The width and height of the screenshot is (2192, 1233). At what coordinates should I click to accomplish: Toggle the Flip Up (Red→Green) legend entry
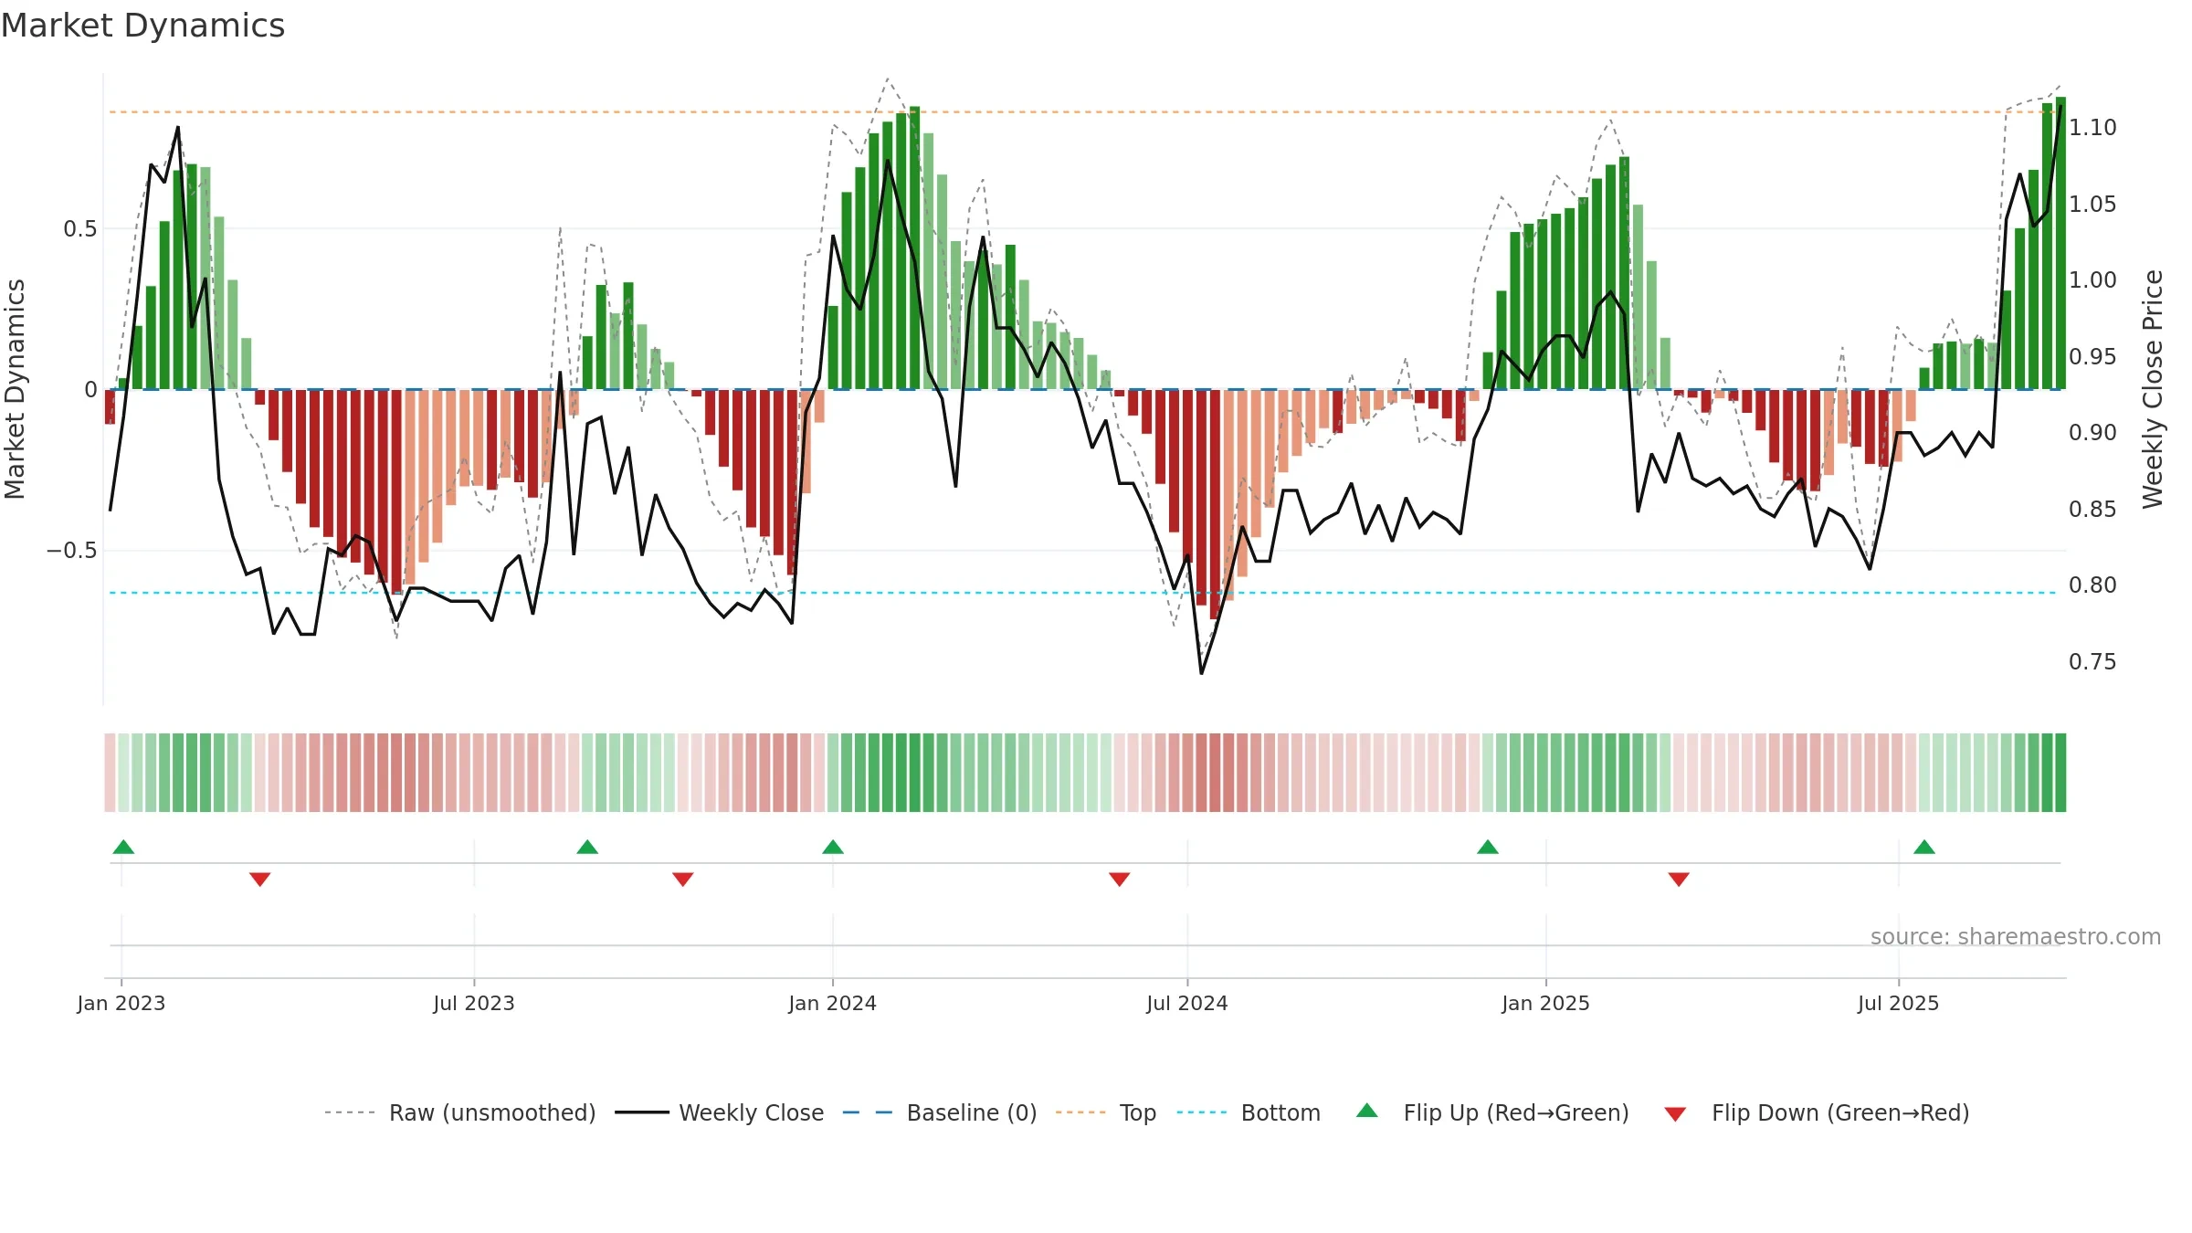tap(1492, 1112)
